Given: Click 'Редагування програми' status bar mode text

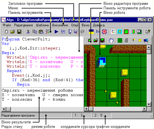Looking at the screenshot, I should point(18,115).
